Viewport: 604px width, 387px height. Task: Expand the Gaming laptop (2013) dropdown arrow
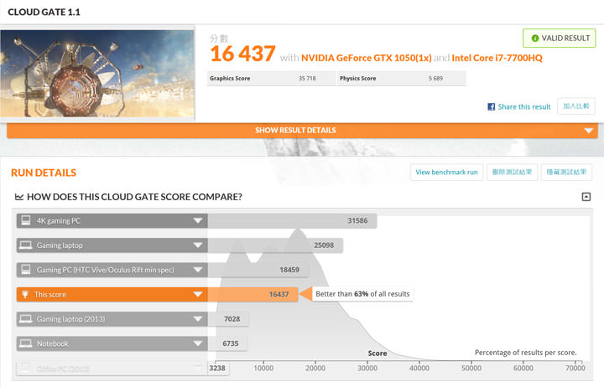click(198, 319)
